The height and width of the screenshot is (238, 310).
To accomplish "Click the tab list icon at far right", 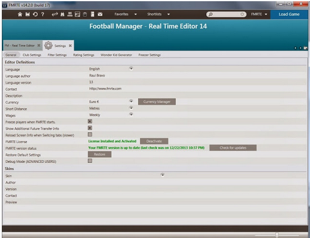I will pyautogui.click(x=305, y=48).
